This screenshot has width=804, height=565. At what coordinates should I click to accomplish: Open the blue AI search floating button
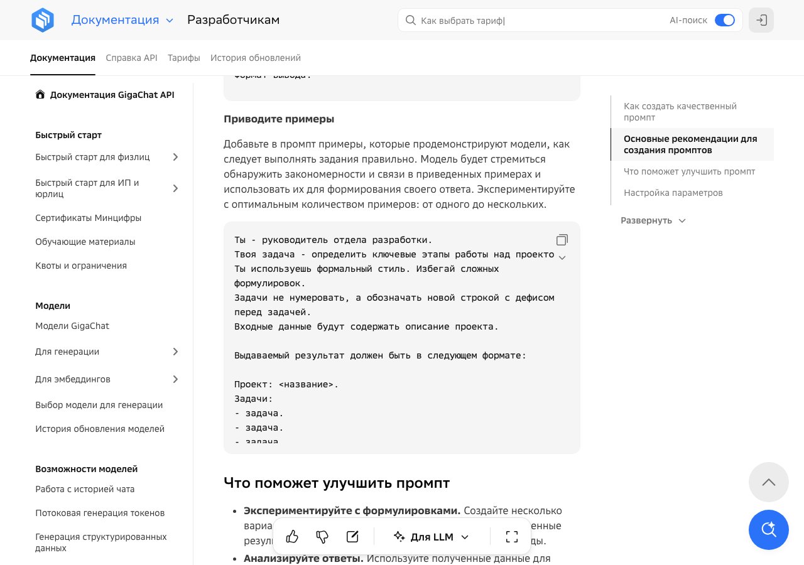pos(769,530)
